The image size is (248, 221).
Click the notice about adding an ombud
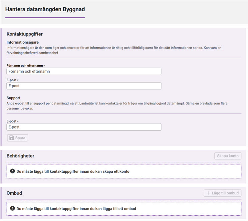124,209
